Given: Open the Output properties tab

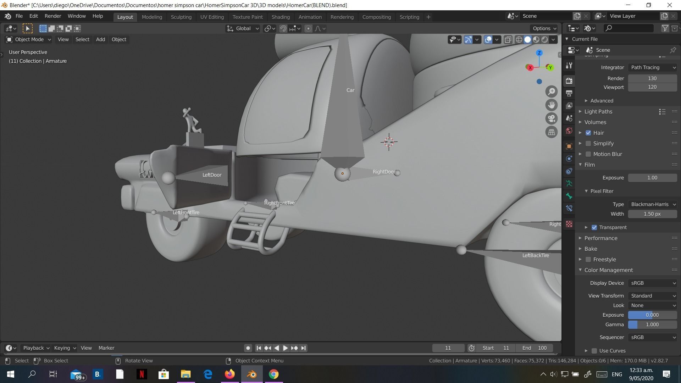Looking at the screenshot, I should pos(569,93).
